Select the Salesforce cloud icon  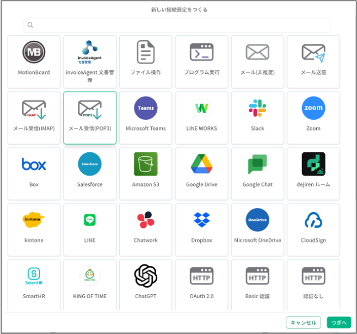(90, 164)
